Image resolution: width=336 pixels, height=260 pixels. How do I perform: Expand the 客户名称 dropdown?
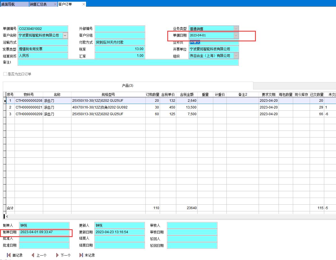[65, 36]
